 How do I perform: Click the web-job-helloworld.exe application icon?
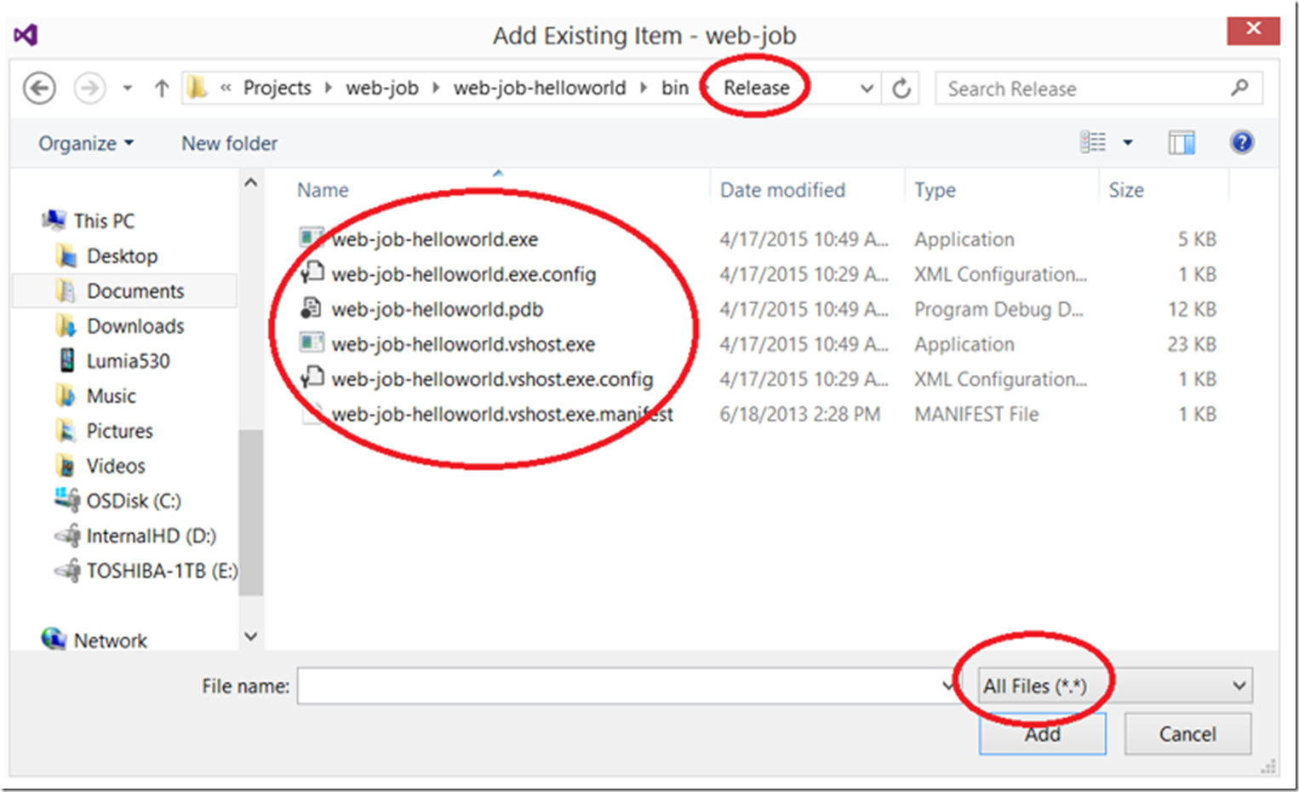[312, 237]
